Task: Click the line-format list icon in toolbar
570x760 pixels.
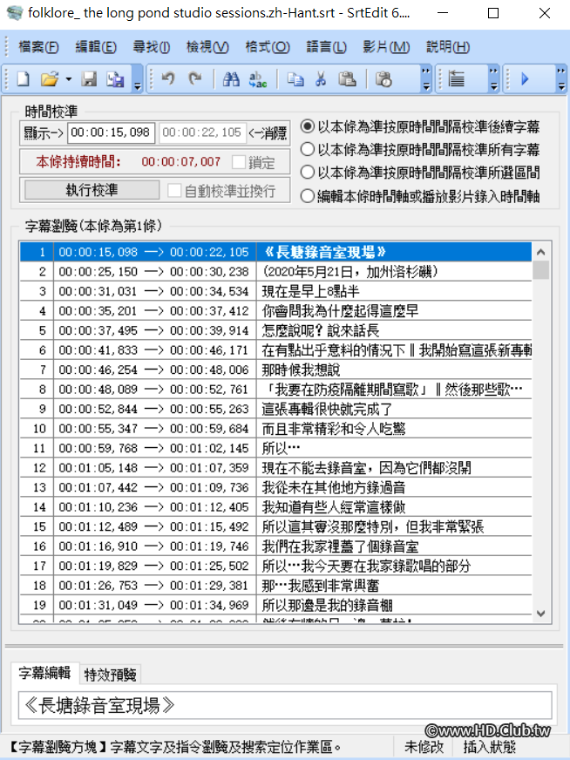Action: click(x=456, y=78)
